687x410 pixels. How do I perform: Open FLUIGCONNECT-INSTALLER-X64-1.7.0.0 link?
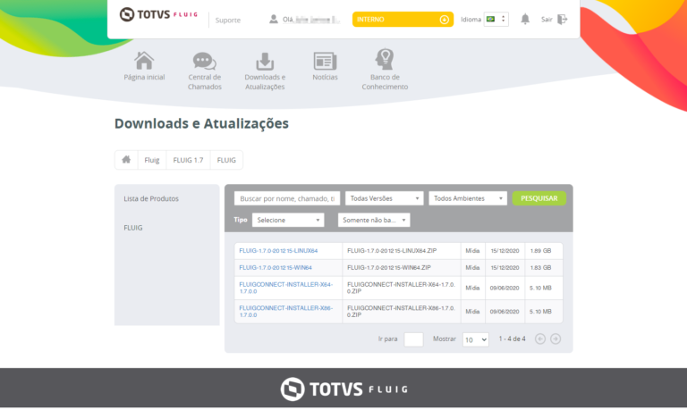285,288
